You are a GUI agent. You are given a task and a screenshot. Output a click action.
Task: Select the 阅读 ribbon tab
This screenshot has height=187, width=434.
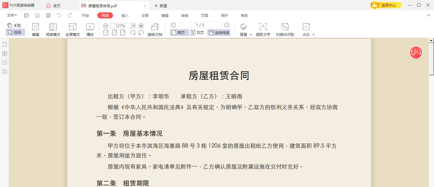coord(105,16)
